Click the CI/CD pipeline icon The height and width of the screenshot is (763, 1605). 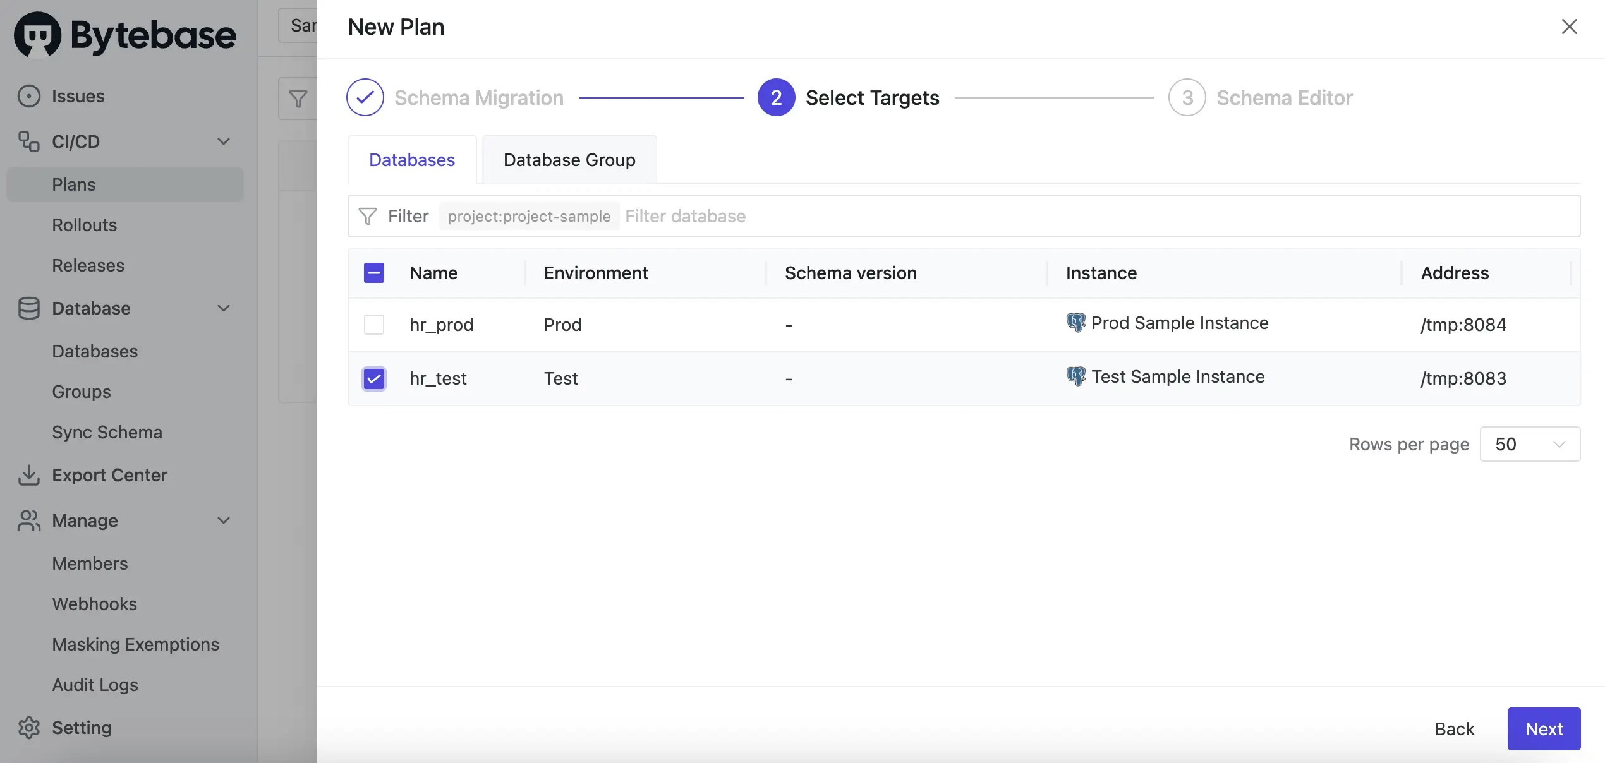(28, 141)
